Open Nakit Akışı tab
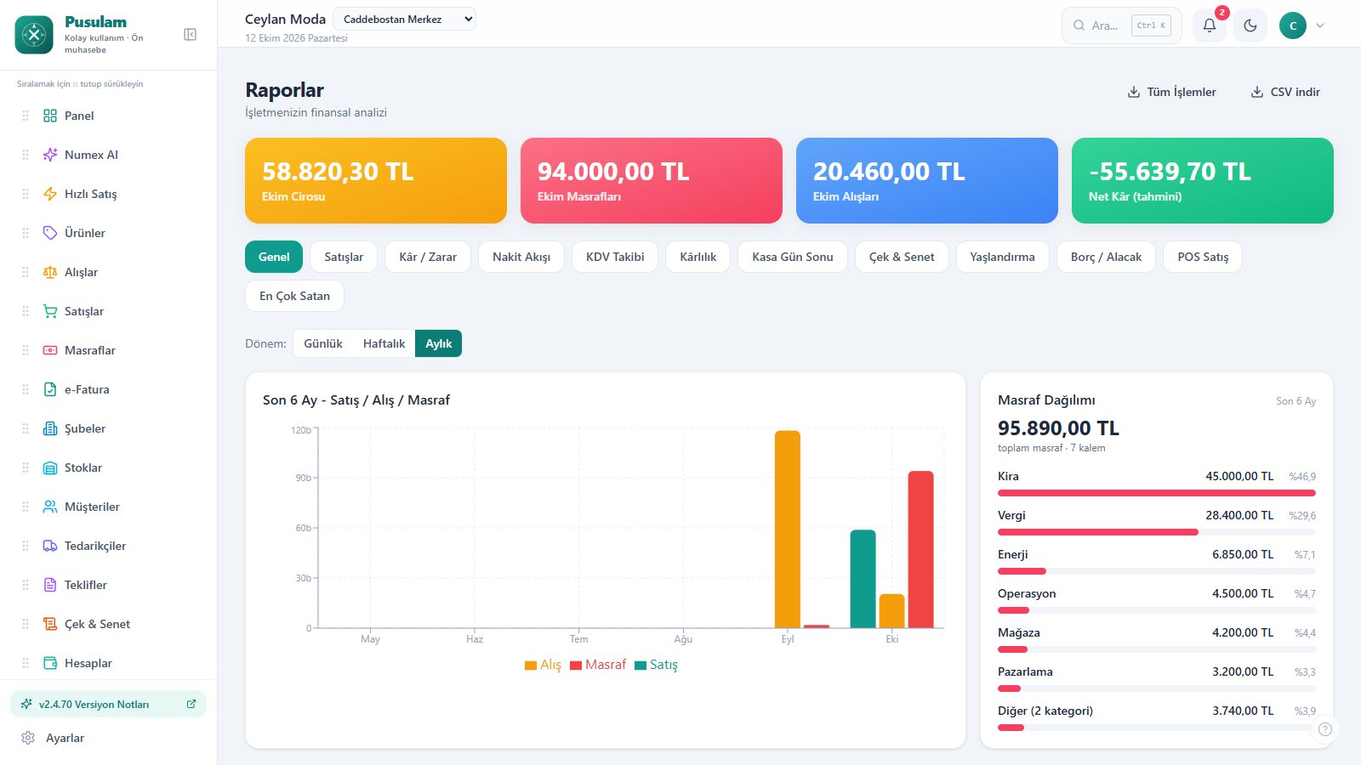Image resolution: width=1361 pixels, height=765 pixels. tap(521, 257)
